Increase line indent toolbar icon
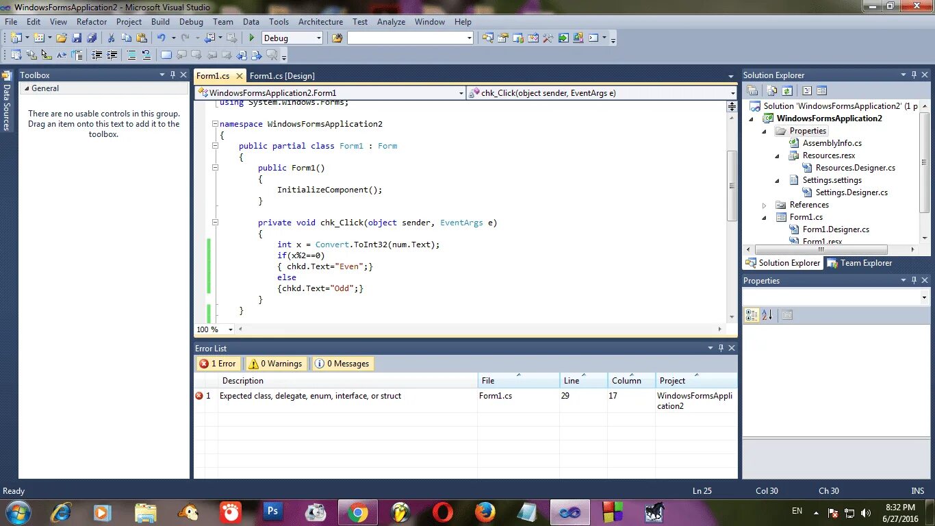The width and height of the screenshot is (935, 526). [x=112, y=55]
